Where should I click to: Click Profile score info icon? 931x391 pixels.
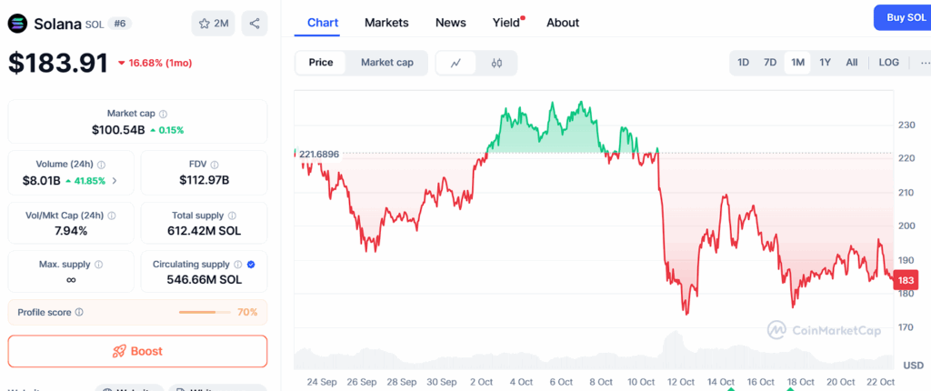point(79,312)
